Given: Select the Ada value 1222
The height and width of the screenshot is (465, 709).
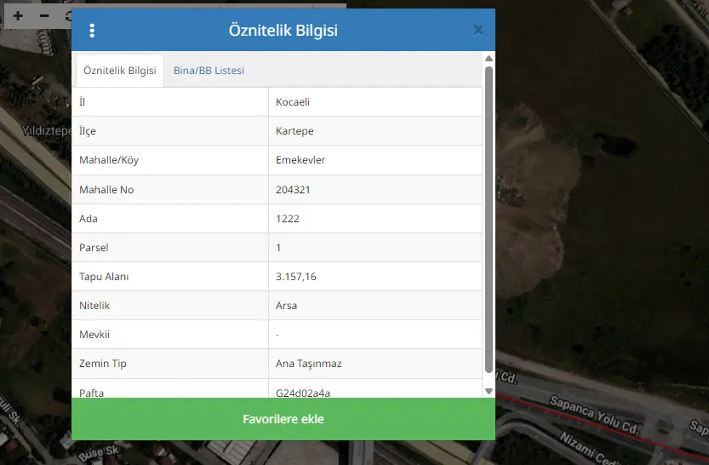Looking at the screenshot, I should point(288,219).
